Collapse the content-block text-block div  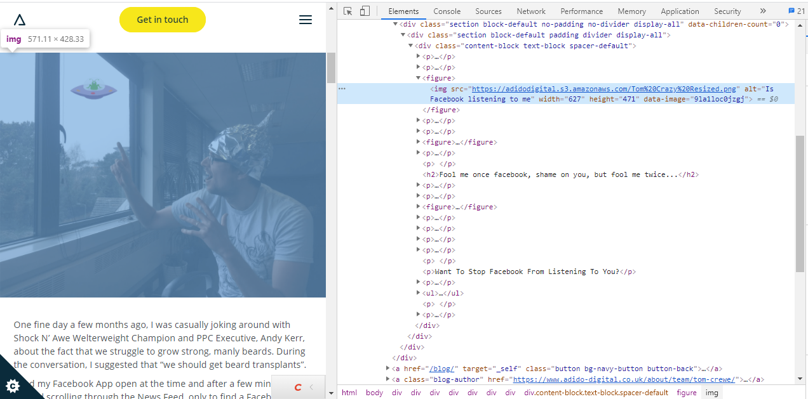point(411,46)
